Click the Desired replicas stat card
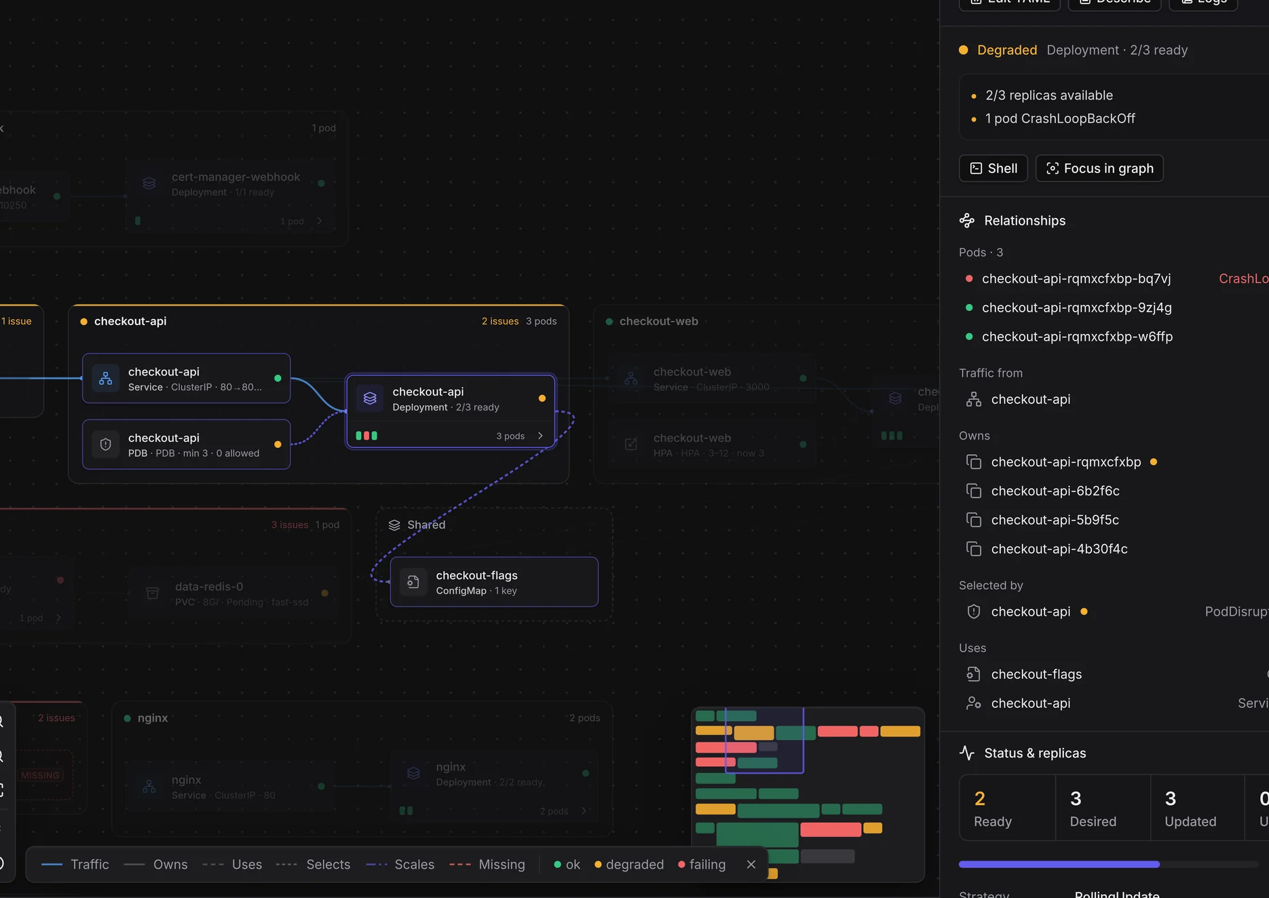This screenshot has width=1269, height=898. tap(1103, 808)
